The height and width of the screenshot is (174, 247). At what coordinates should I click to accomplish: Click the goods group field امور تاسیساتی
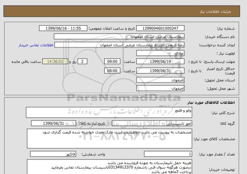point(152,124)
